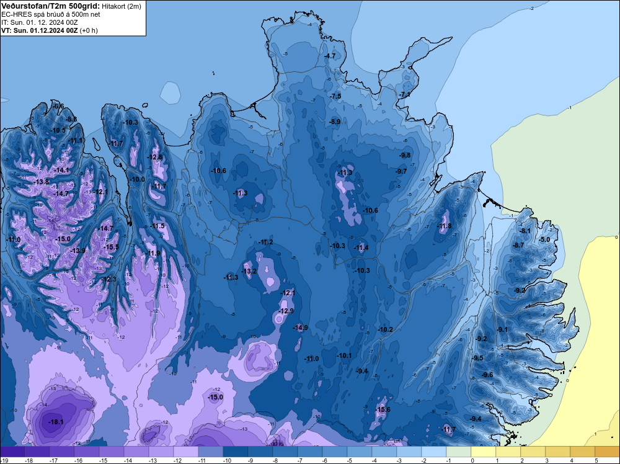Click the -8.8 temperature value

click(71, 119)
